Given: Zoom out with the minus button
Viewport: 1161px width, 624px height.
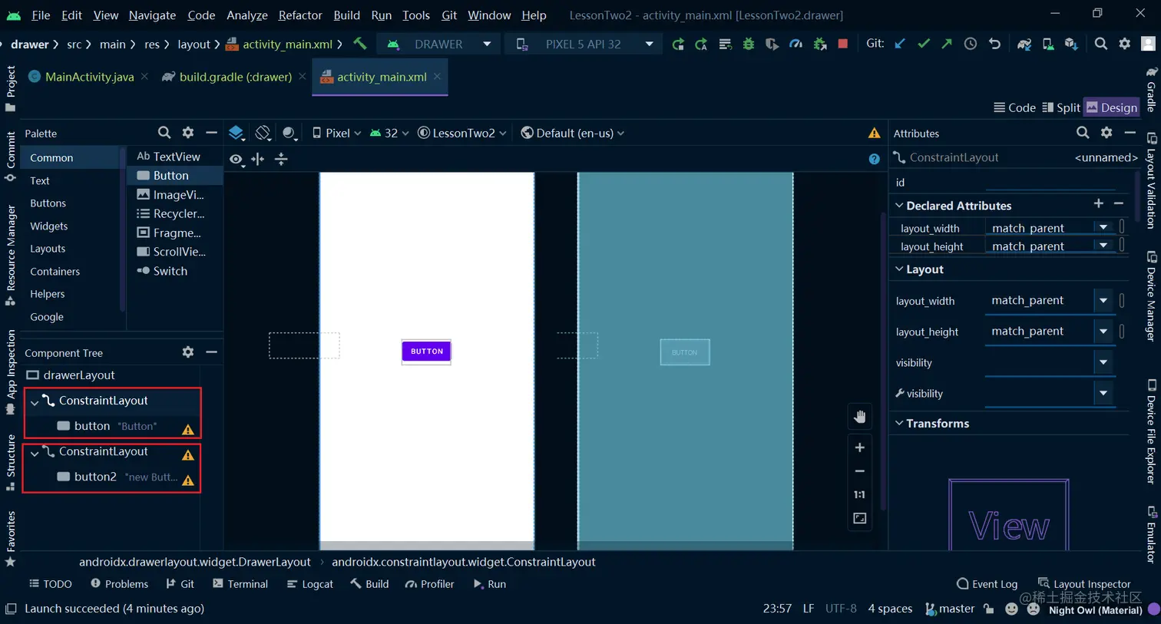Looking at the screenshot, I should click(860, 471).
